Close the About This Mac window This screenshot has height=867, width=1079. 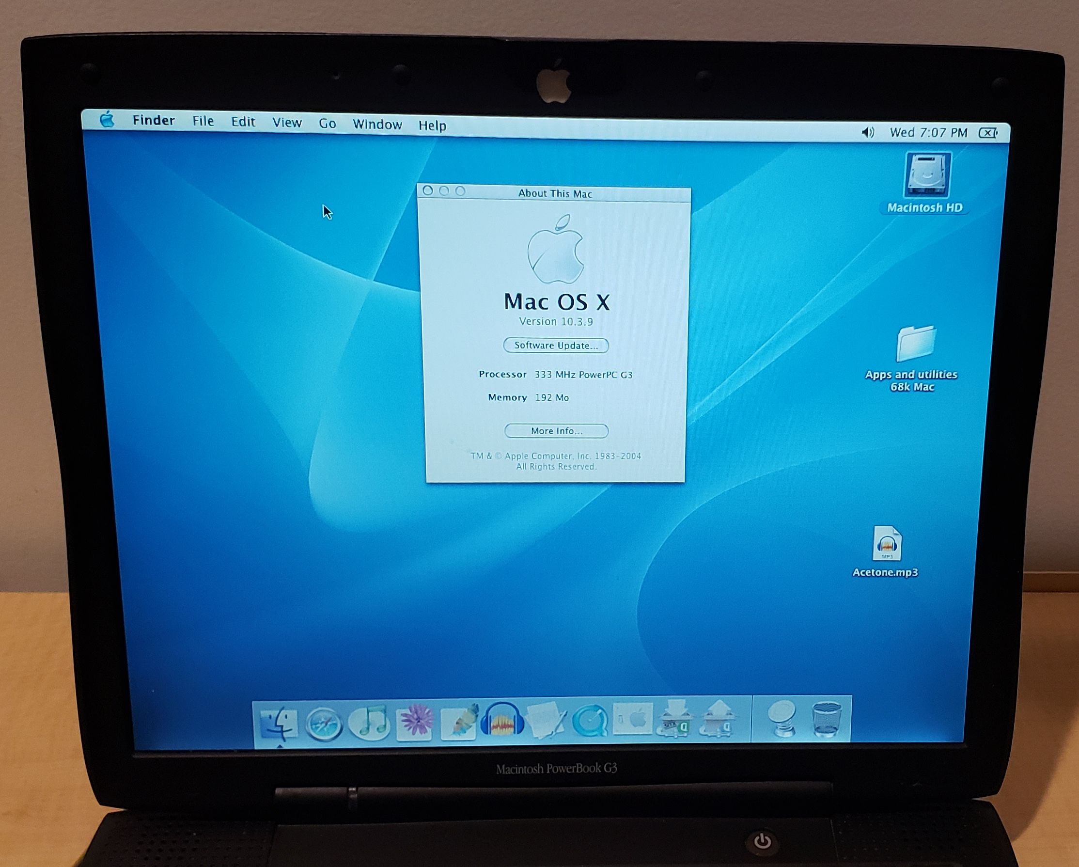[427, 191]
